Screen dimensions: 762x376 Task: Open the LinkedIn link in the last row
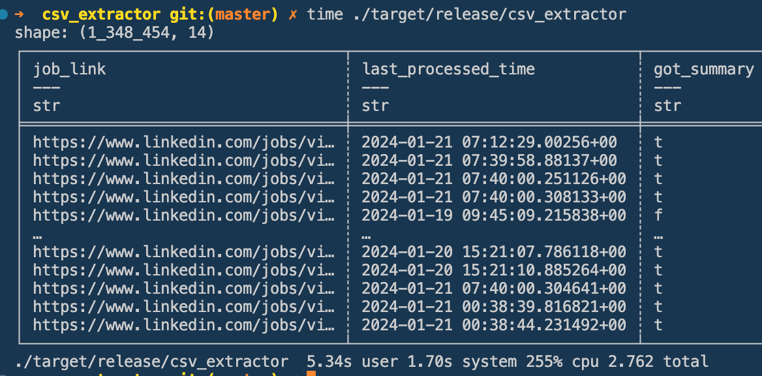click(x=184, y=324)
